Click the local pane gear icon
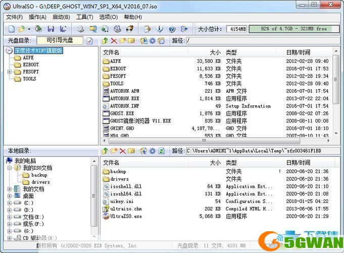Viewport: 344px width, 253px height. (152, 151)
